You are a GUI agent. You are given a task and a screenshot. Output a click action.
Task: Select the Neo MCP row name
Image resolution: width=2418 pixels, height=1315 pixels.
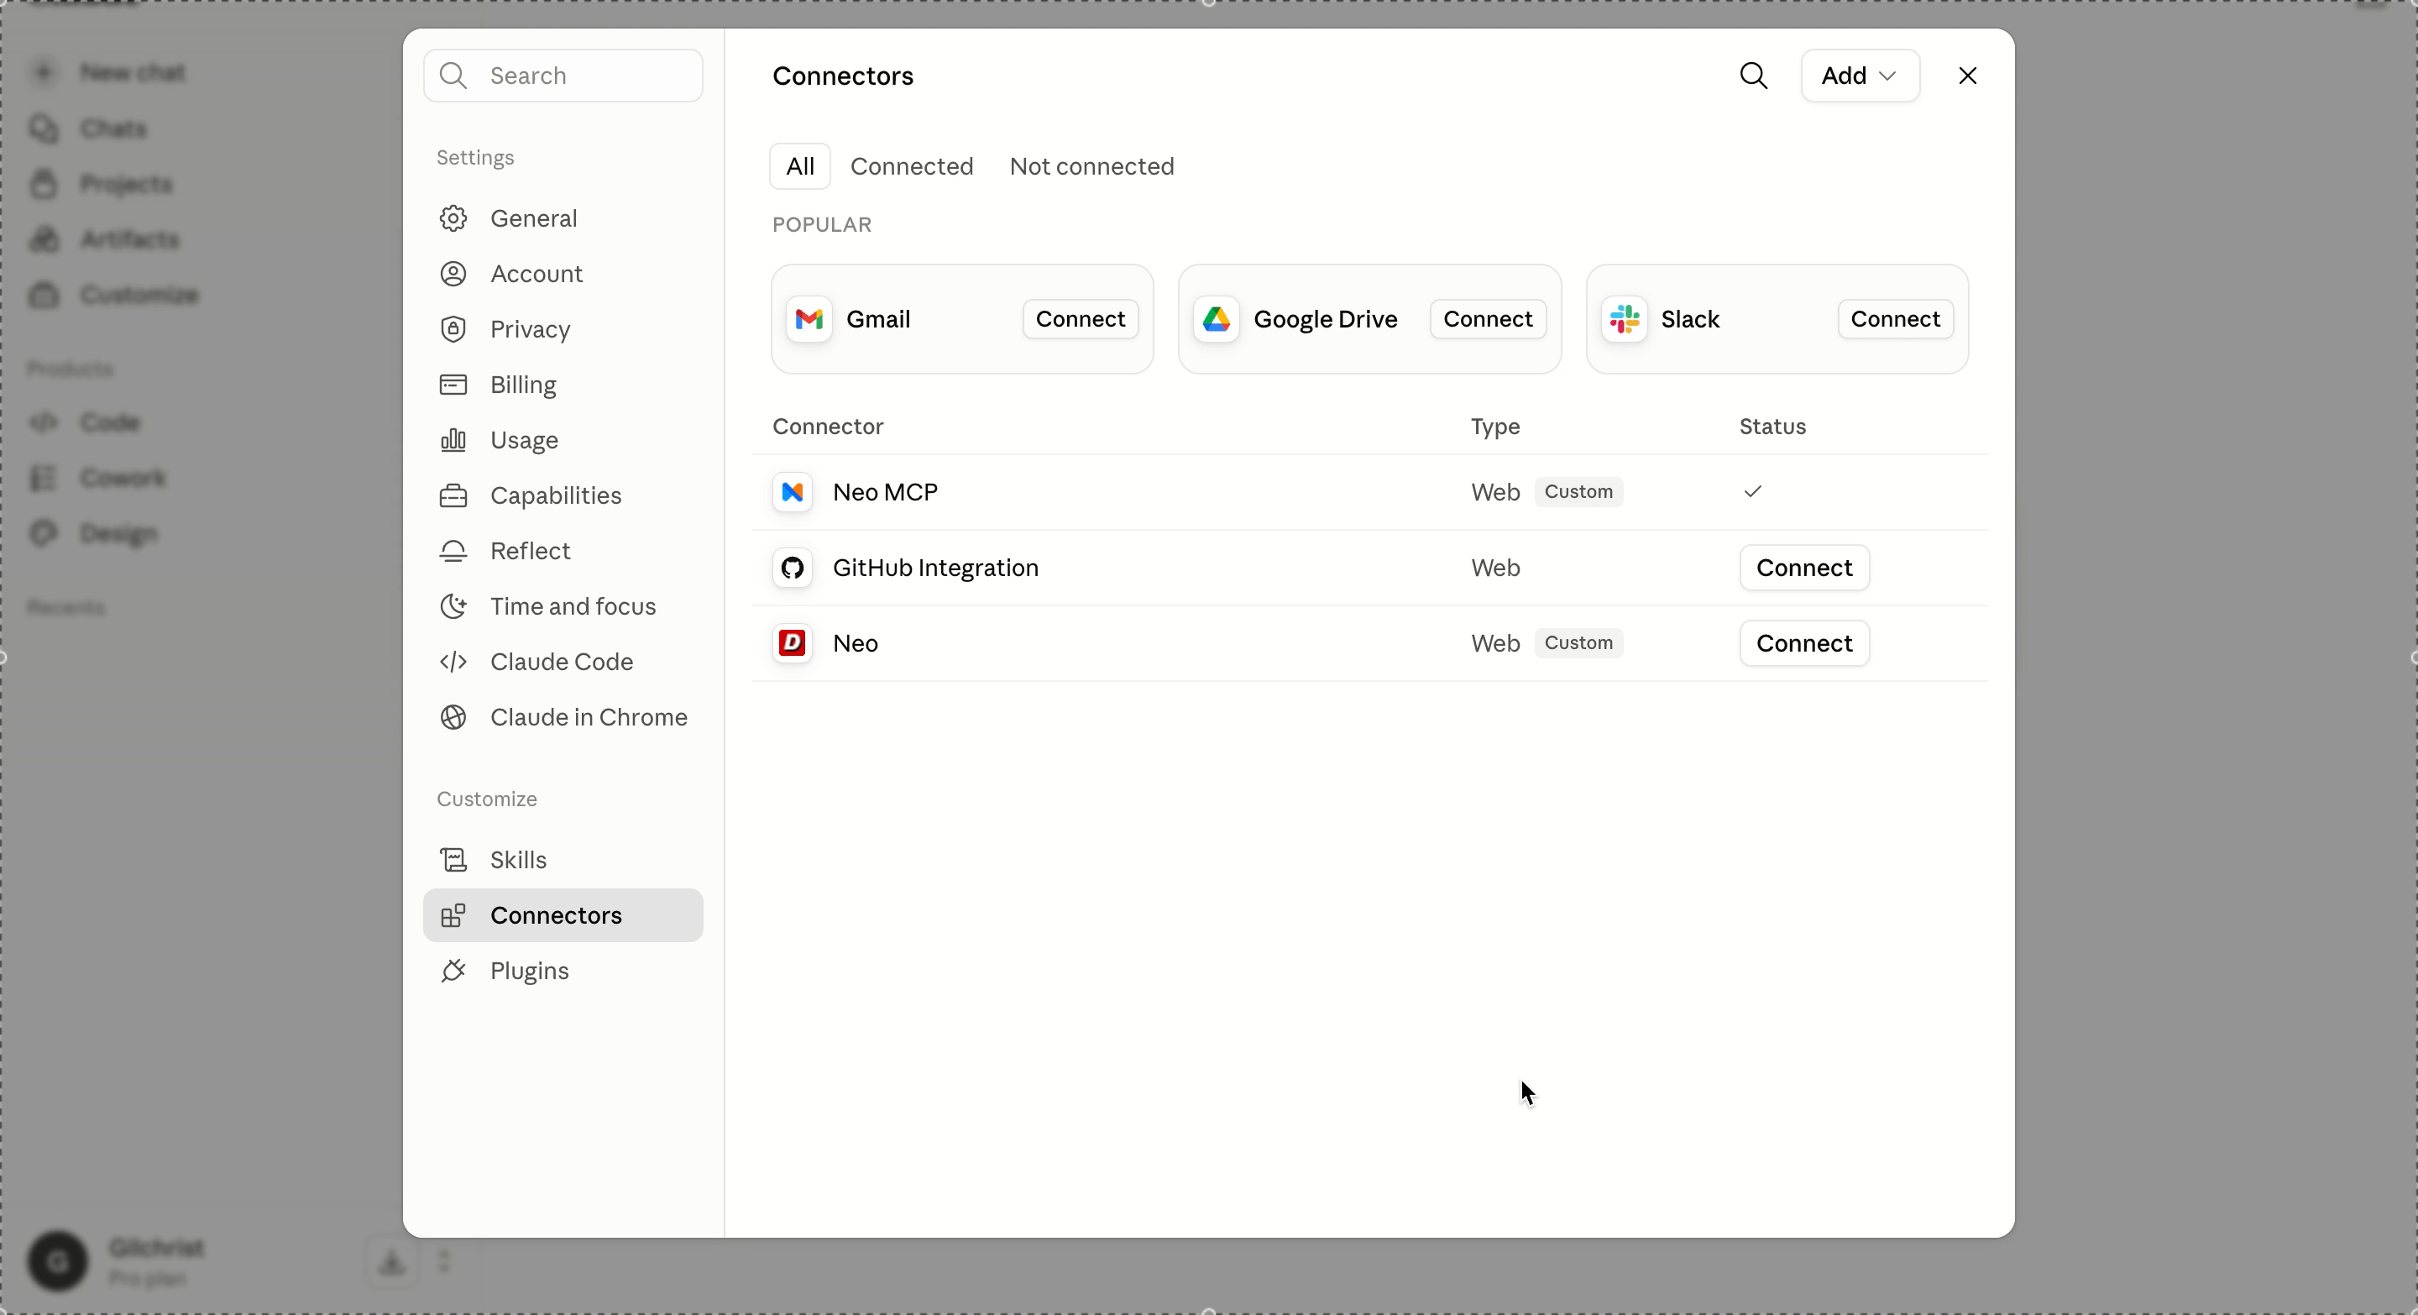885,492
